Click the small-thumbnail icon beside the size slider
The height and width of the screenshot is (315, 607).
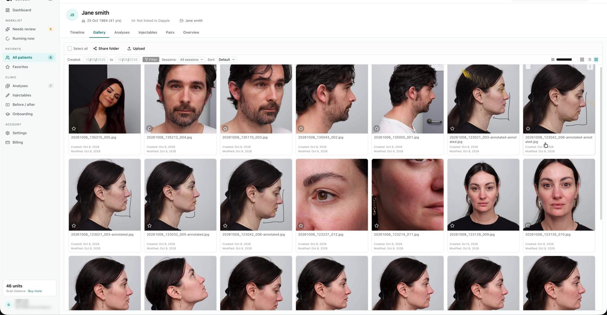(x=553, y=60)
